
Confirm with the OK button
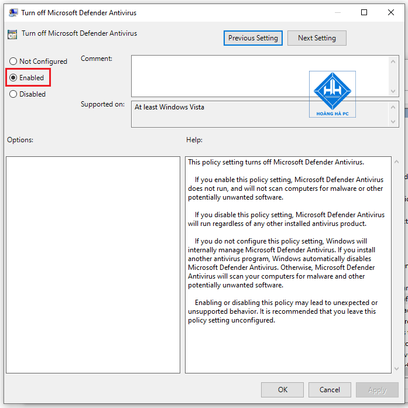point(282,389)
